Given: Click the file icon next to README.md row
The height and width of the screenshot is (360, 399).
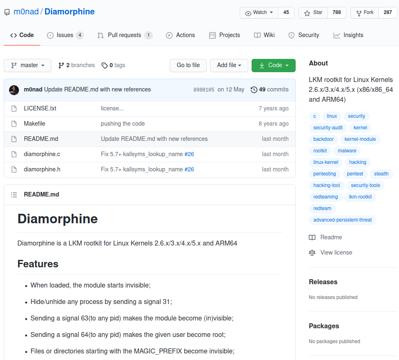Looking at the screenshot, I should (x=14, y=139).
